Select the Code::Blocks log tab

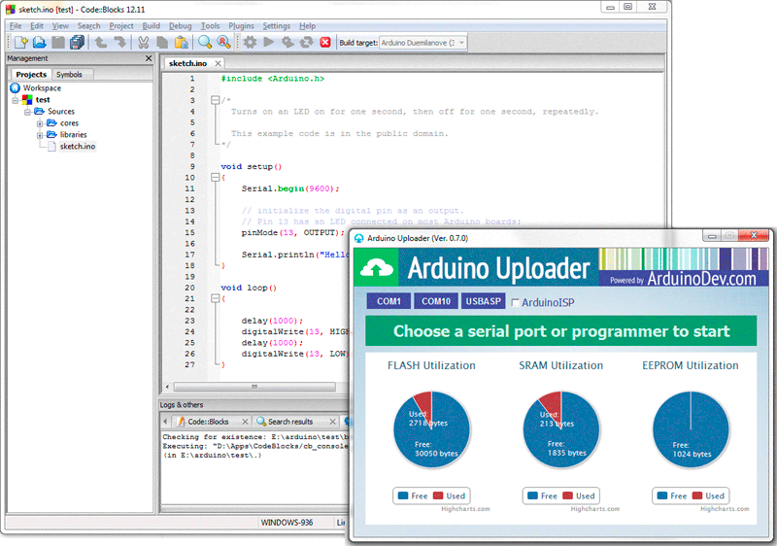(208, 422)
